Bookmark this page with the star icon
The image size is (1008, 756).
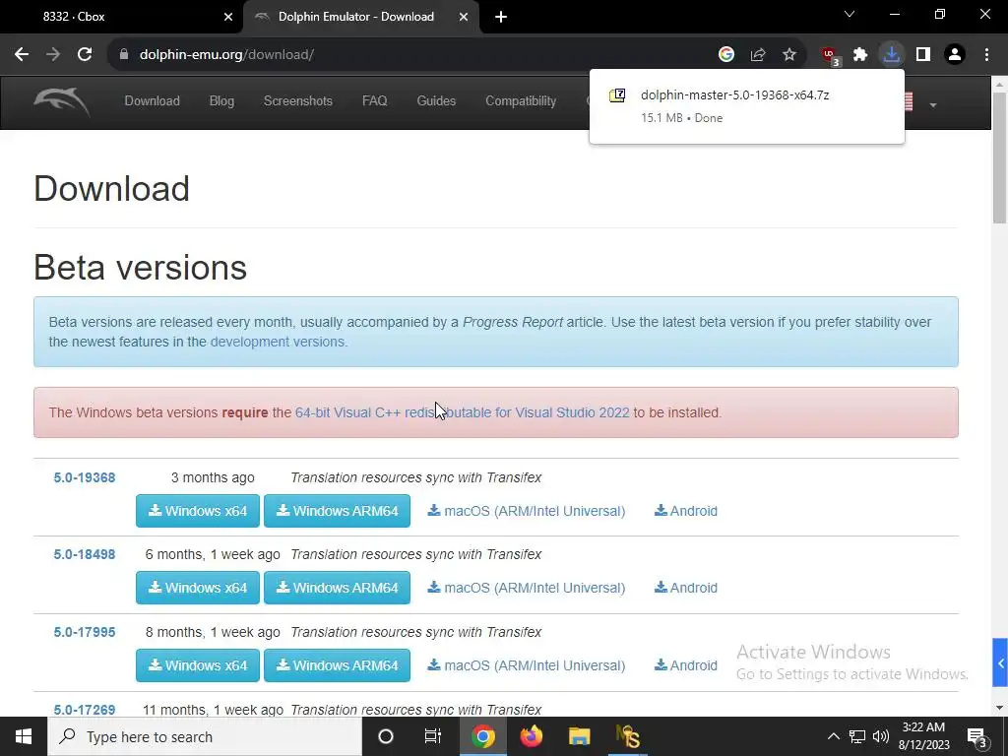(x=789, y=55)
